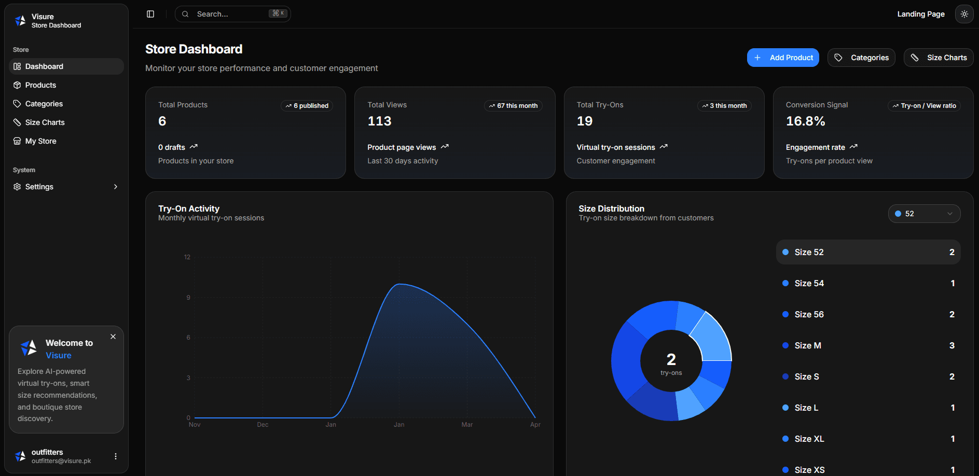The width and height of the screenshot is (979, 476).
Task: Open the search field magnifier icon
Action: click(185, 13)
